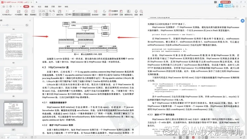Click the blue floating assistant icon
Viewport: 247px width, 139px height.
point(243,21)
